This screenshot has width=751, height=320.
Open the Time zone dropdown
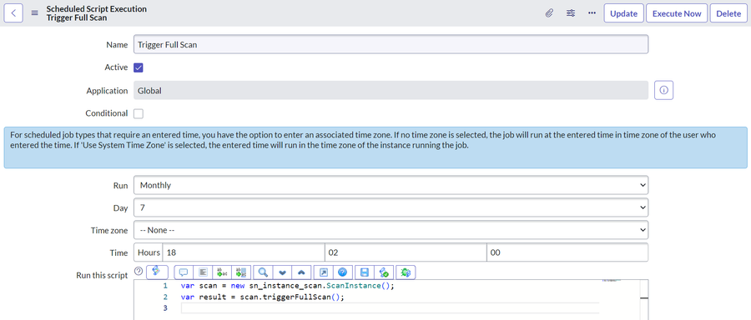coord(391,230)
